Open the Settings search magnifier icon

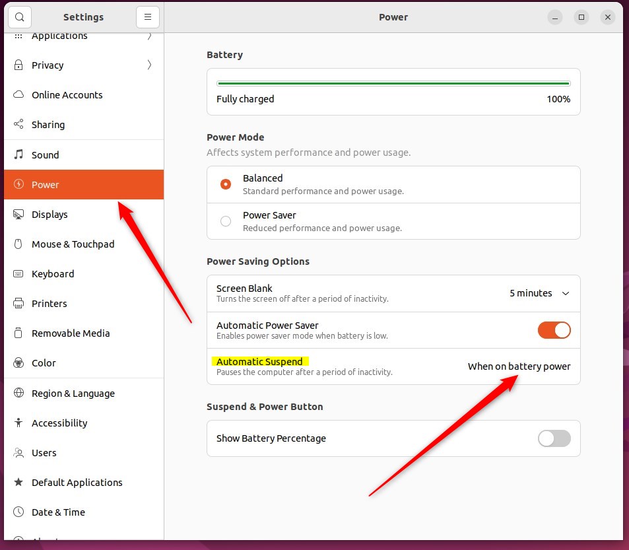19,17
